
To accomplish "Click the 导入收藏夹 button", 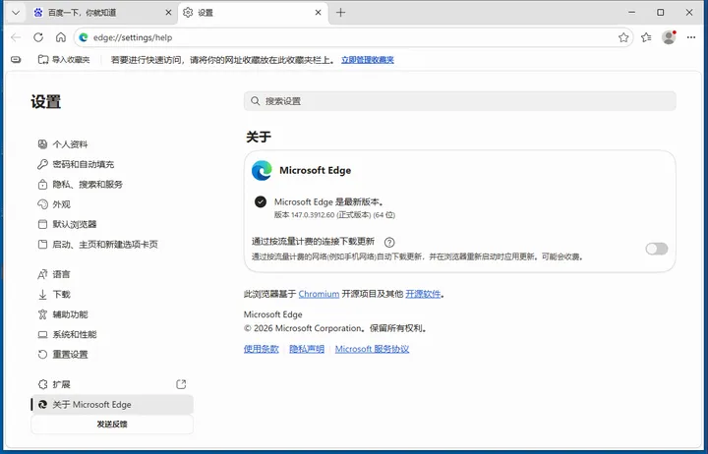I will 64,60.
